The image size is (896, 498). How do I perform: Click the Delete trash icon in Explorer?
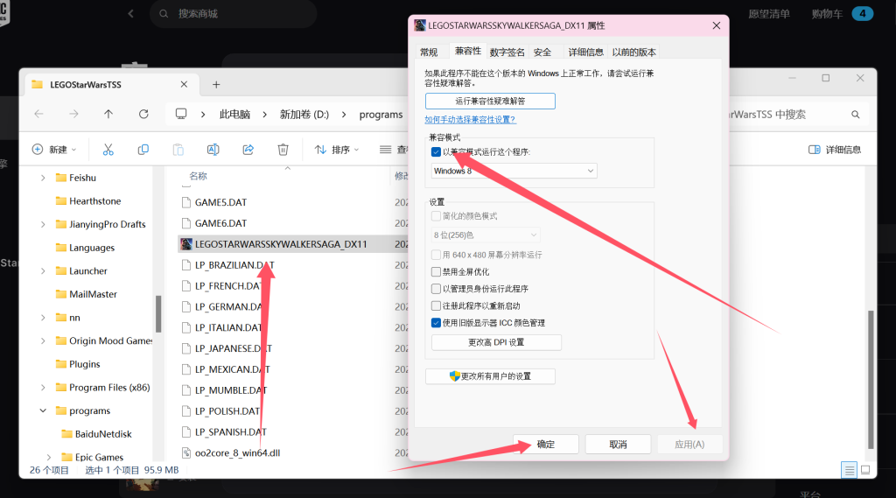coord(283,150)
